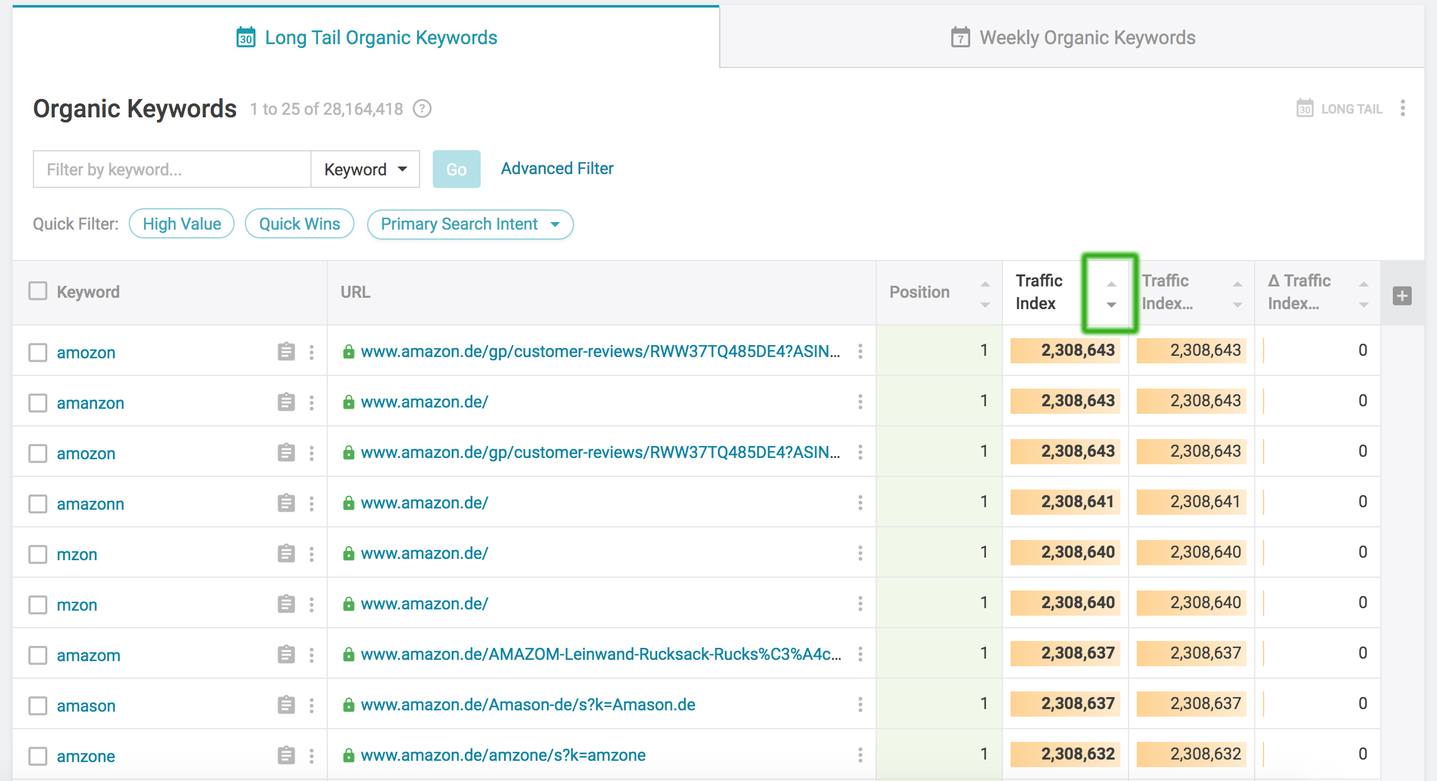Open clipboard icon for amzone row
This screenshot has height=781, width=1437.
286,756
